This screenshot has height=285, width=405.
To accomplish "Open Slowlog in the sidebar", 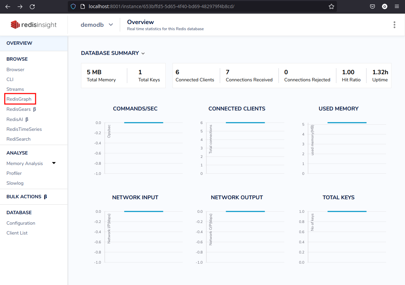I will click(15, 183).
